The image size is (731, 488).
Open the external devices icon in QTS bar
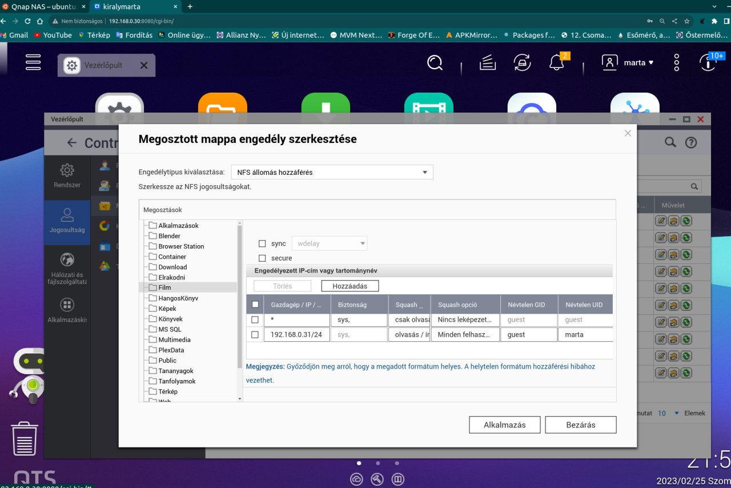coord(521,62)
